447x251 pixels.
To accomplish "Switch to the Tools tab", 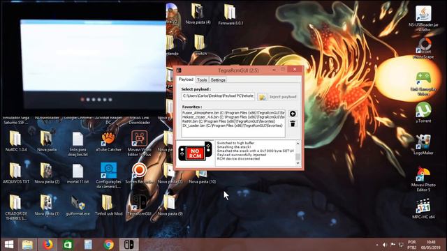I will [202, 80].
